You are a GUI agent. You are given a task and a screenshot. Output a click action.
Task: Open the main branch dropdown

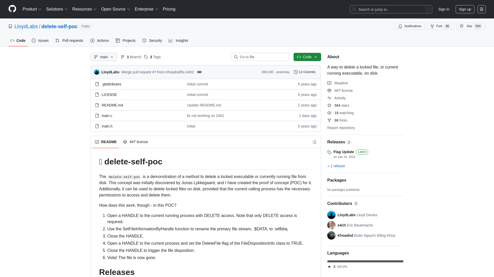point(104,57)
